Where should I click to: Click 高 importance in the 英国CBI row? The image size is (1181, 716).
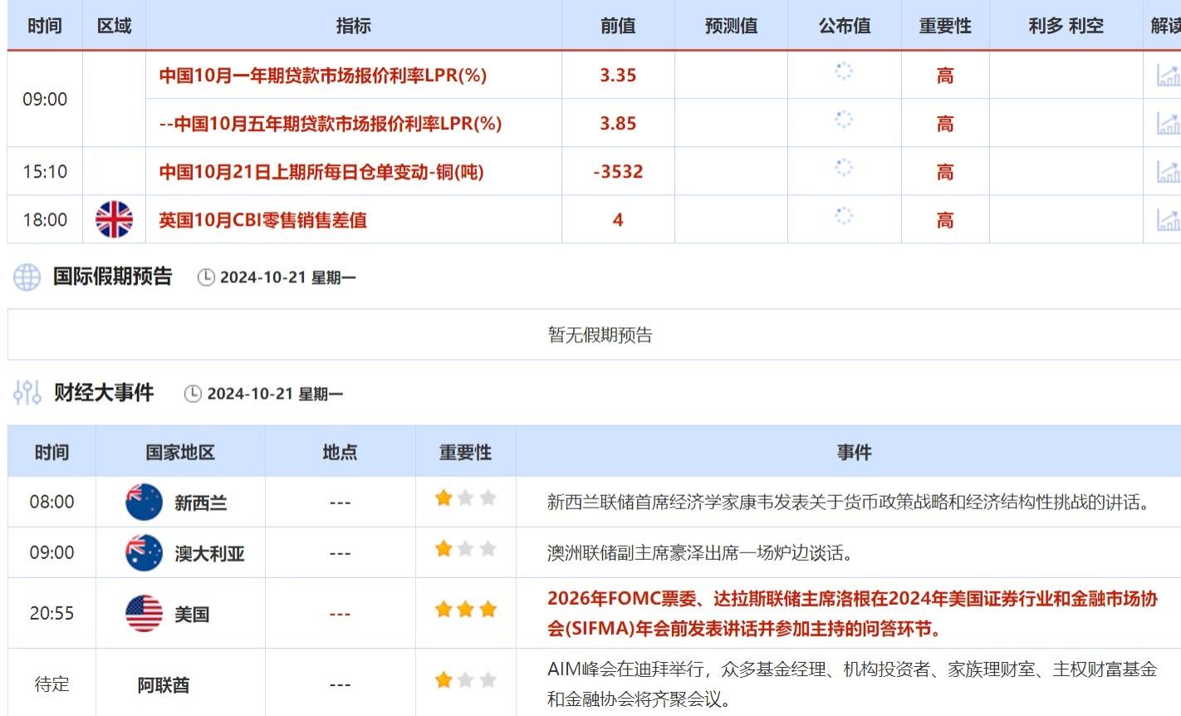pos(945,220)
